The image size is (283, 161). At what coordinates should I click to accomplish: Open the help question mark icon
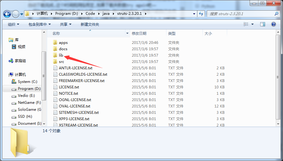pos(273,24)
